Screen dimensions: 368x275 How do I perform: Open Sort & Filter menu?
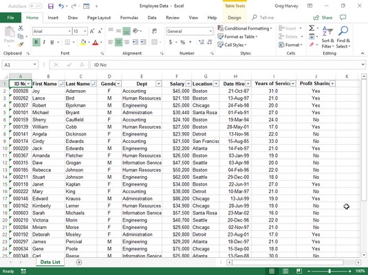327,37
